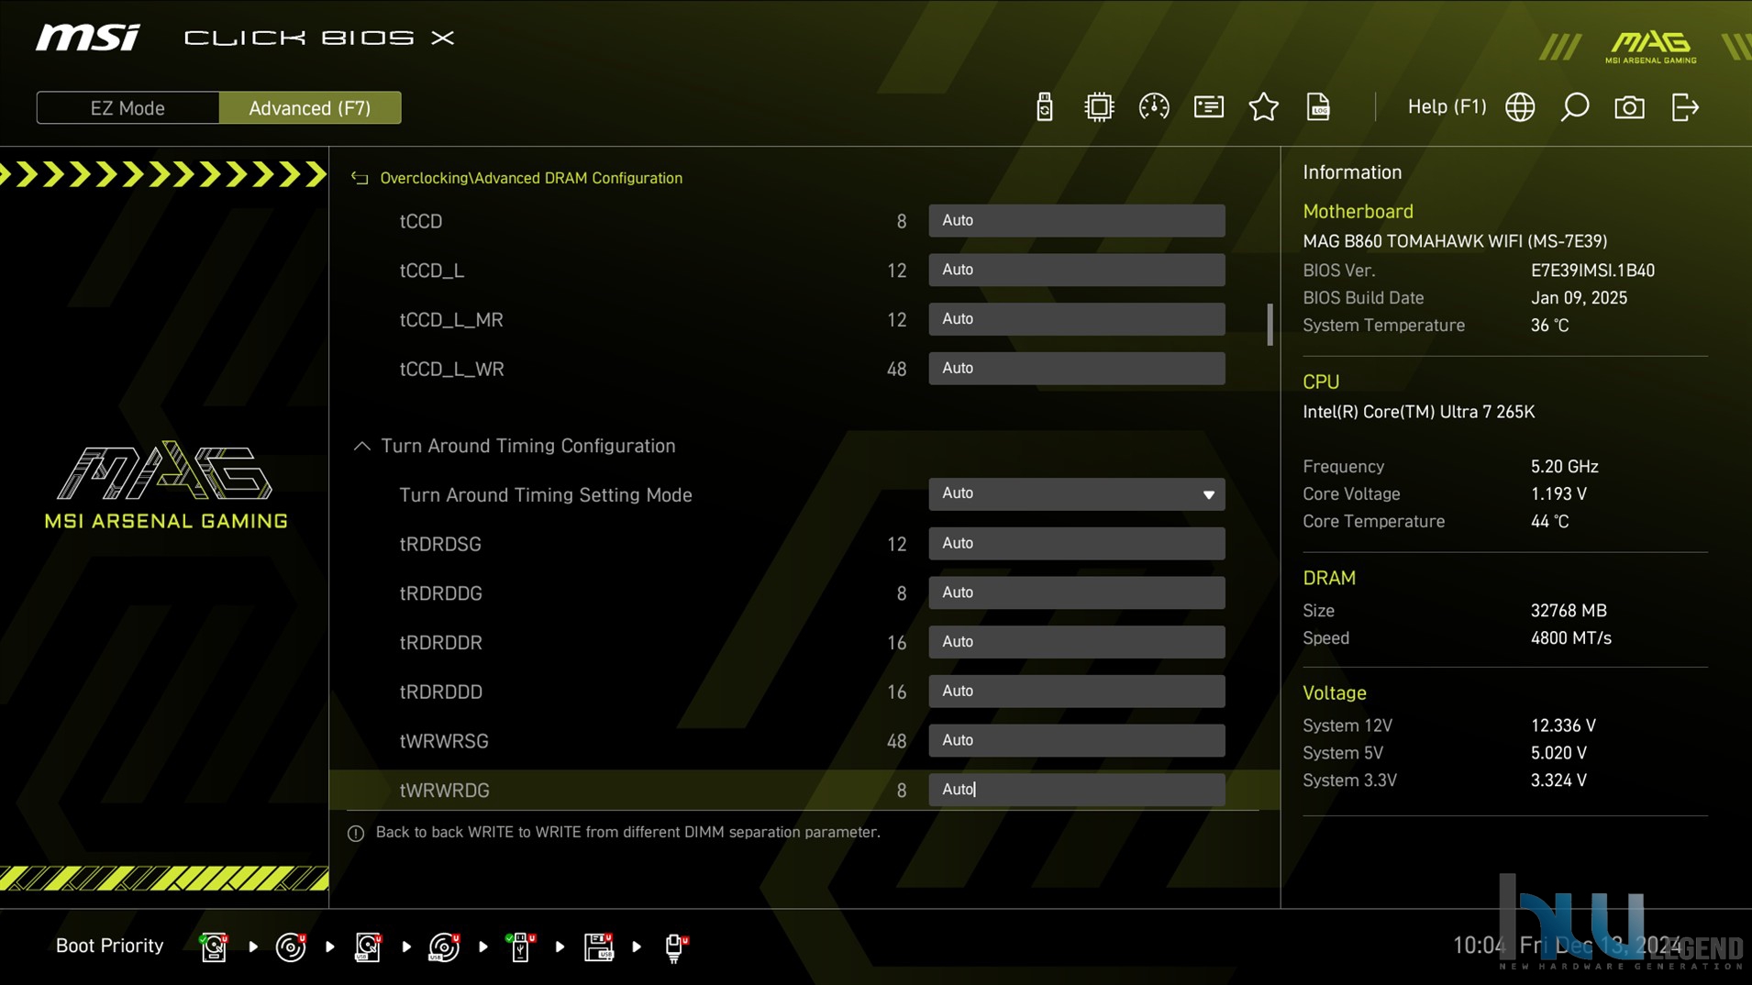The width and height of the screenshot is (1752, 985).
Task: Click the tRDRDDG Auto input field
Action: coord(1076,592)
